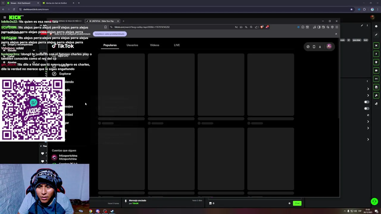Open a new tab in Brave window
This screenshot has height=214, width=381.
click(123, 21)
